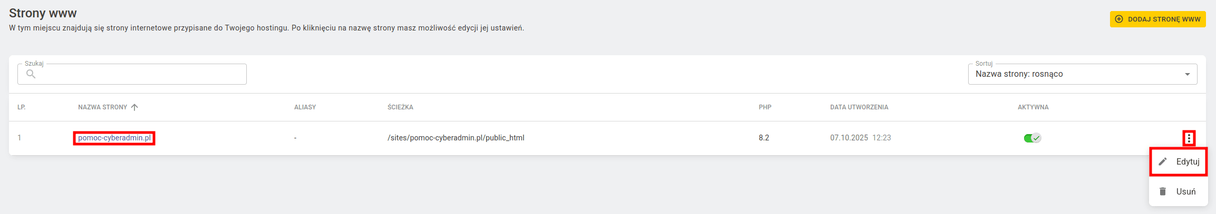Click the Sortuj dropdown arrow

pyautogui.click(x=1188, y=74)
